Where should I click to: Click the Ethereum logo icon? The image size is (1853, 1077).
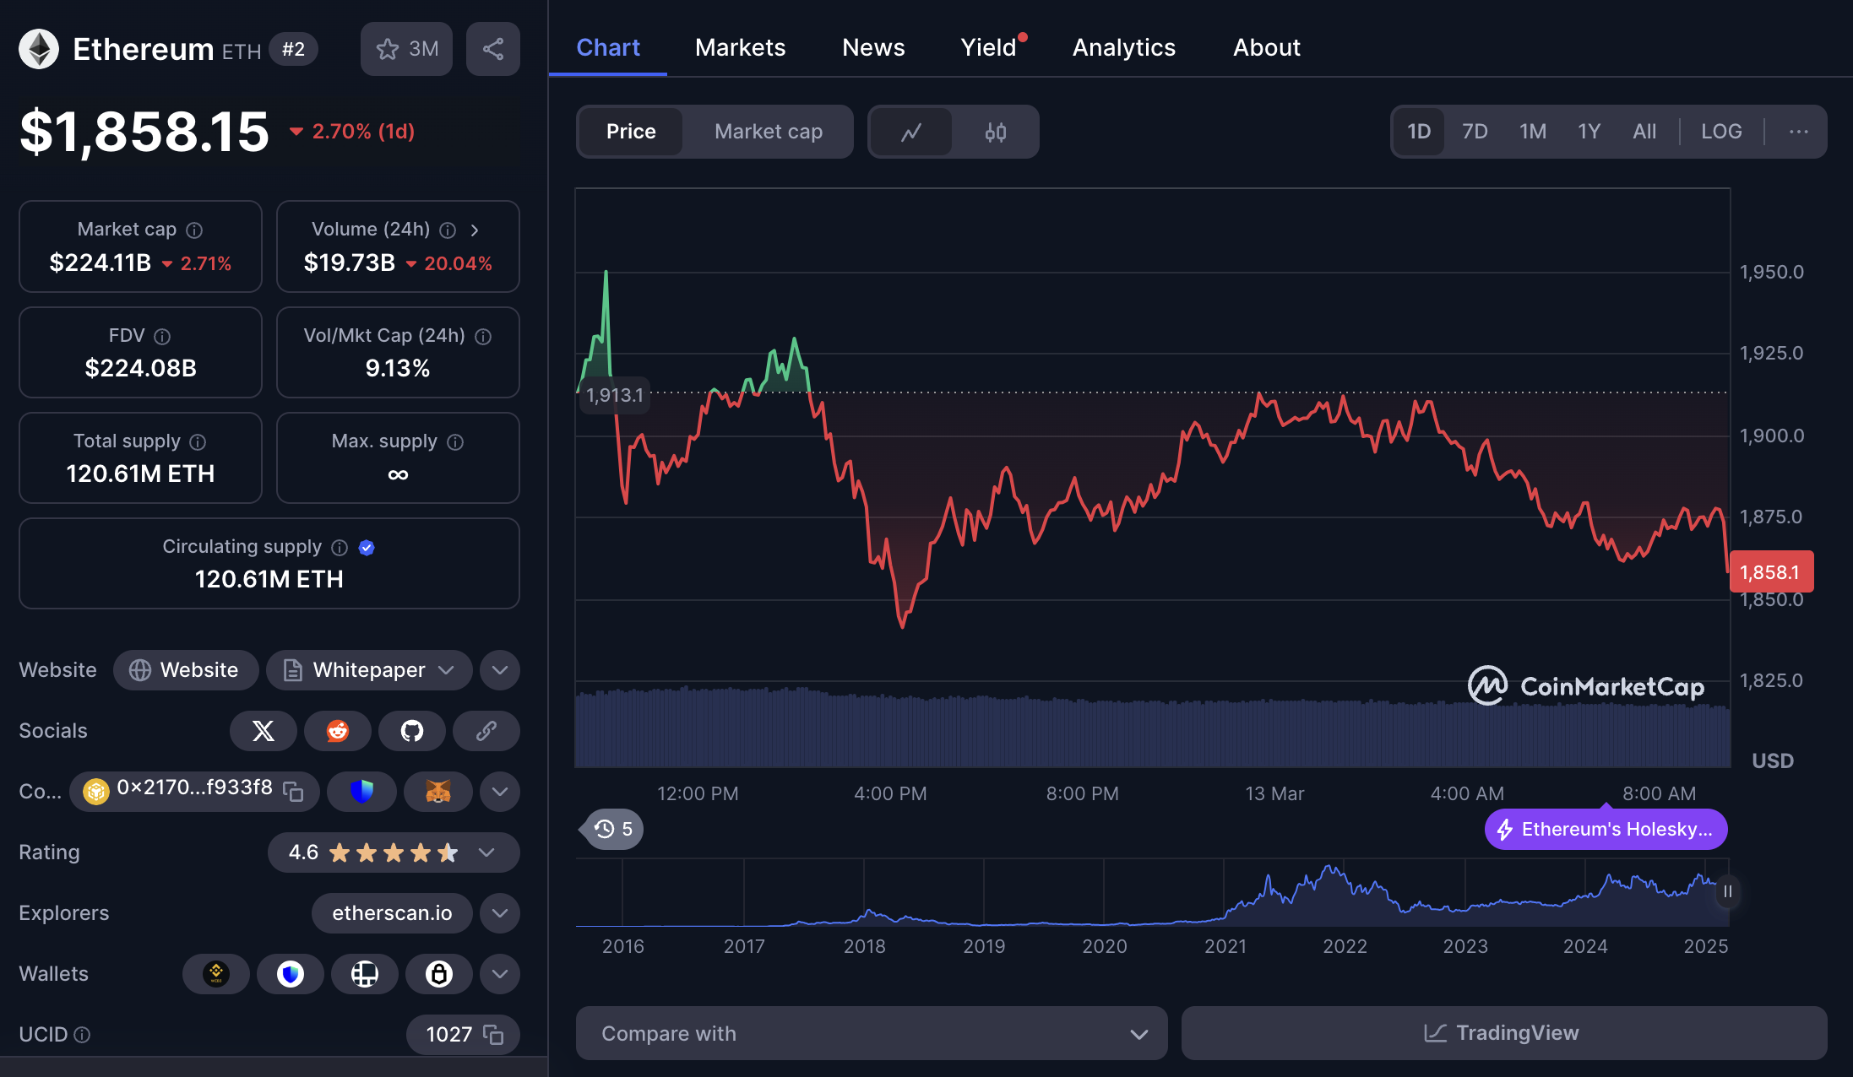[x=39, y=49]
